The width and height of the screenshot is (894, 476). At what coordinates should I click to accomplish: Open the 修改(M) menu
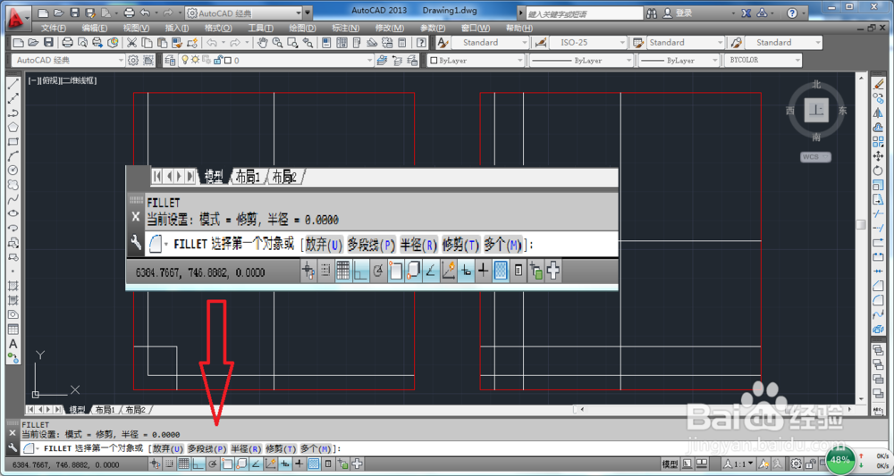390,28
